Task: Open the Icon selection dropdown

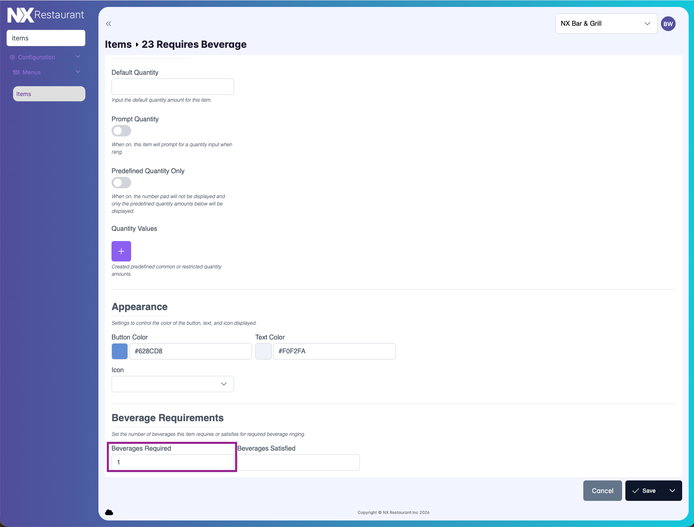Action: coord(173,384)
